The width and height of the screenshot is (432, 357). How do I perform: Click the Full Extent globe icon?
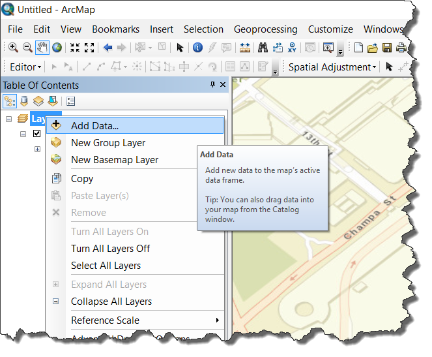coord(57,48)
